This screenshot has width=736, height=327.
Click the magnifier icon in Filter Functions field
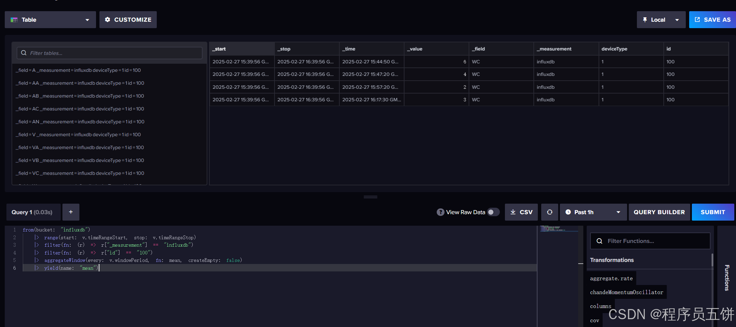point(599,241)
